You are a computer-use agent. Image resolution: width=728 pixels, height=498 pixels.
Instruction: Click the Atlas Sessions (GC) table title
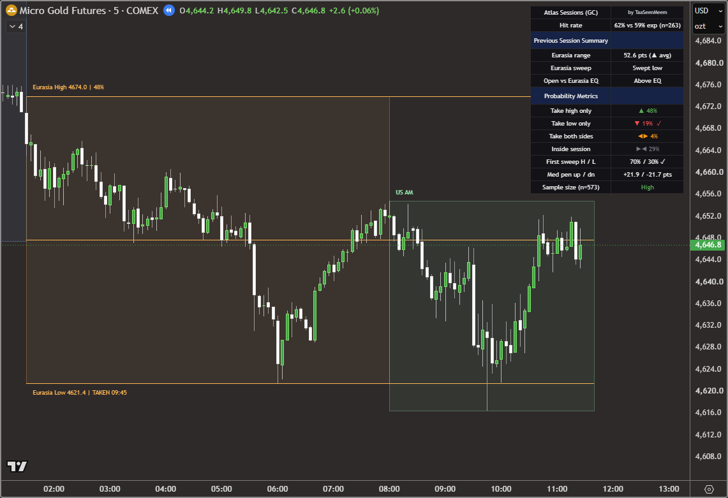coord(570,13)
